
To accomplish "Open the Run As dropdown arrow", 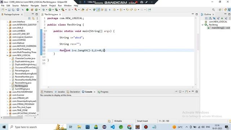I will pyautogui.click(x=53, y=10).
